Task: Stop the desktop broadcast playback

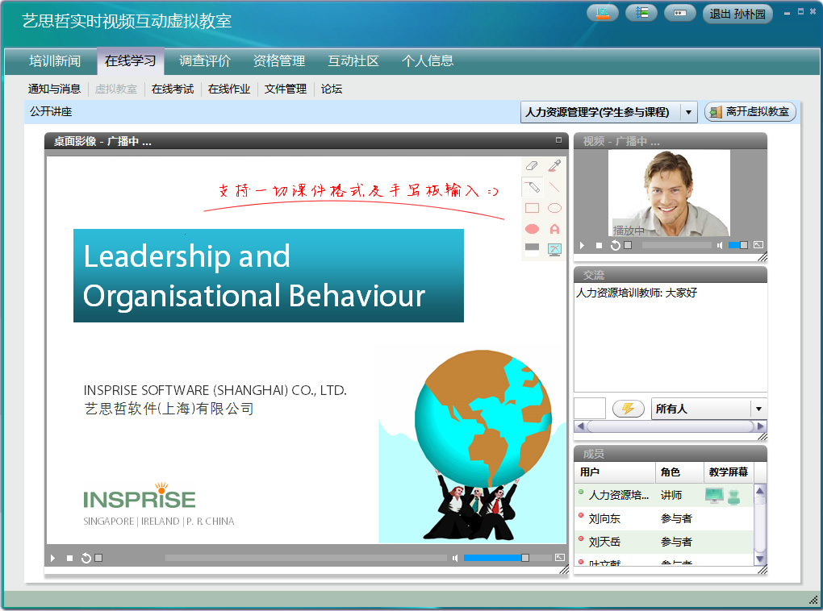Action: [70, 558]
